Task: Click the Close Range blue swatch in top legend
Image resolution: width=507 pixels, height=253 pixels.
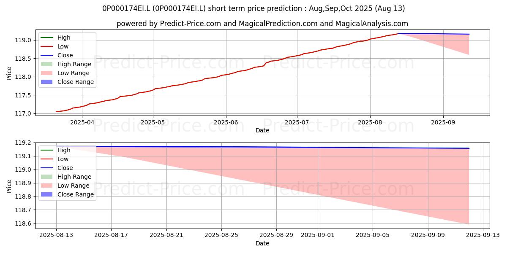Action: pos(47,82)
